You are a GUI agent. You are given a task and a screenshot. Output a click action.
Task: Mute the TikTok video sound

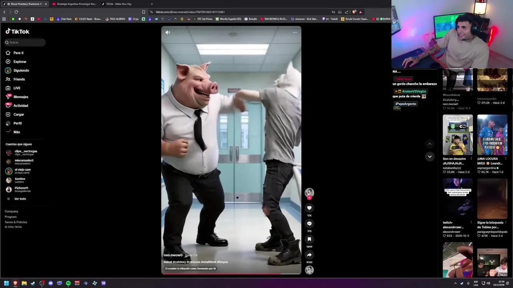click(168, 32)
